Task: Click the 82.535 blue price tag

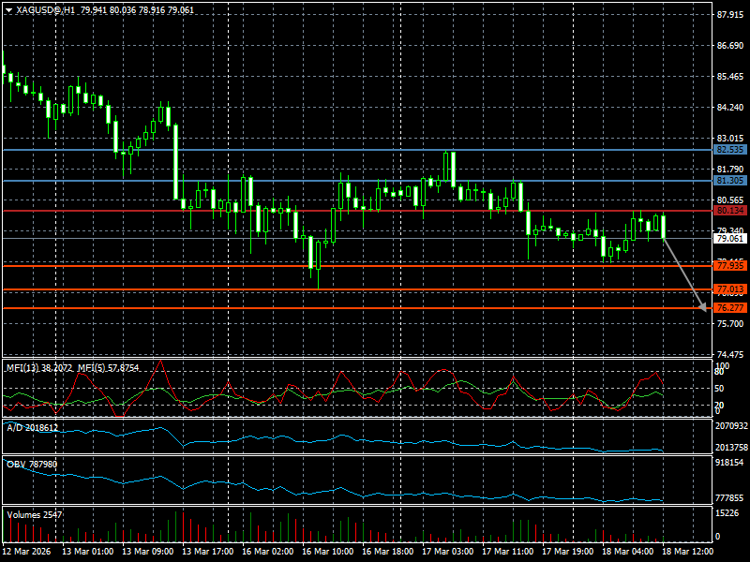Action: (729, 149)
